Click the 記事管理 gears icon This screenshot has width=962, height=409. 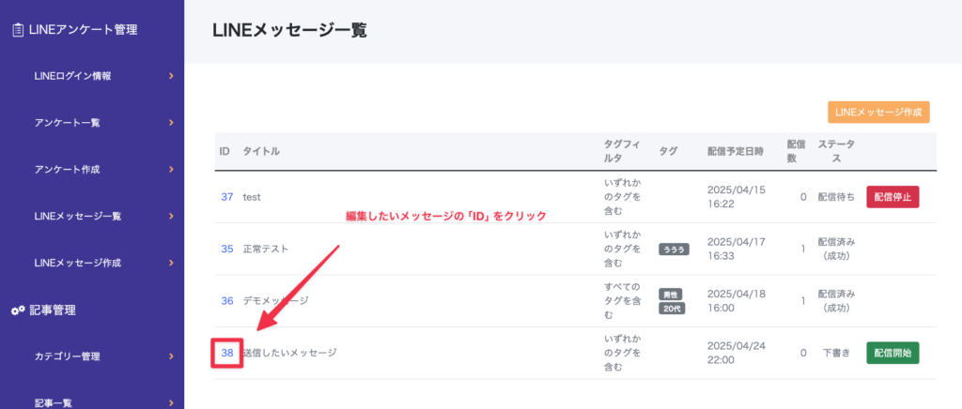pos(18,311)
